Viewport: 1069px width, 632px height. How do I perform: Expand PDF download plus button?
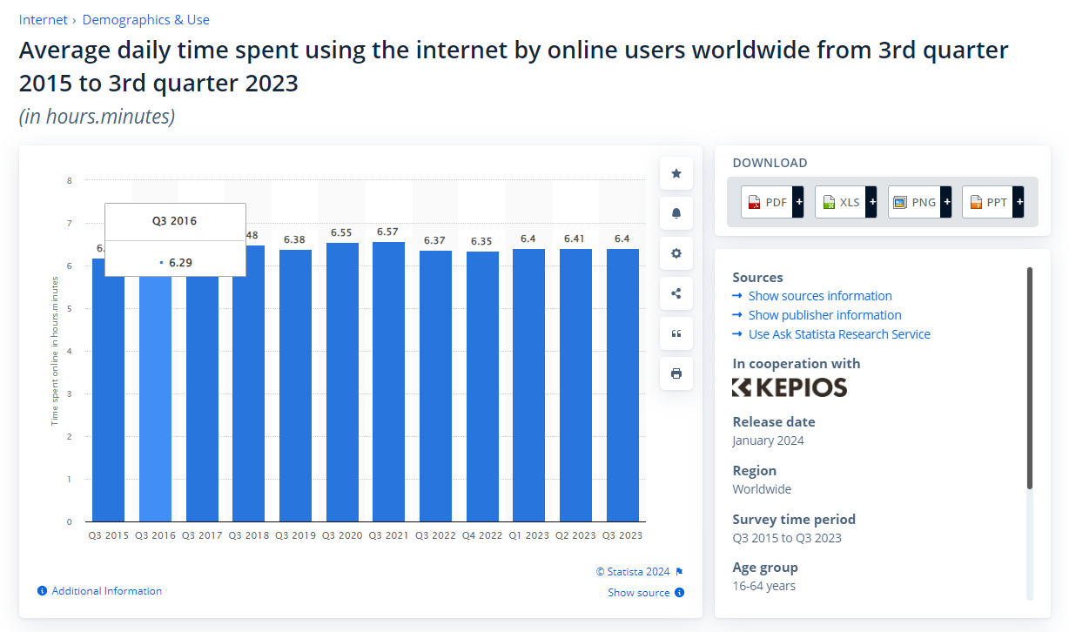(x=797, y=202)
